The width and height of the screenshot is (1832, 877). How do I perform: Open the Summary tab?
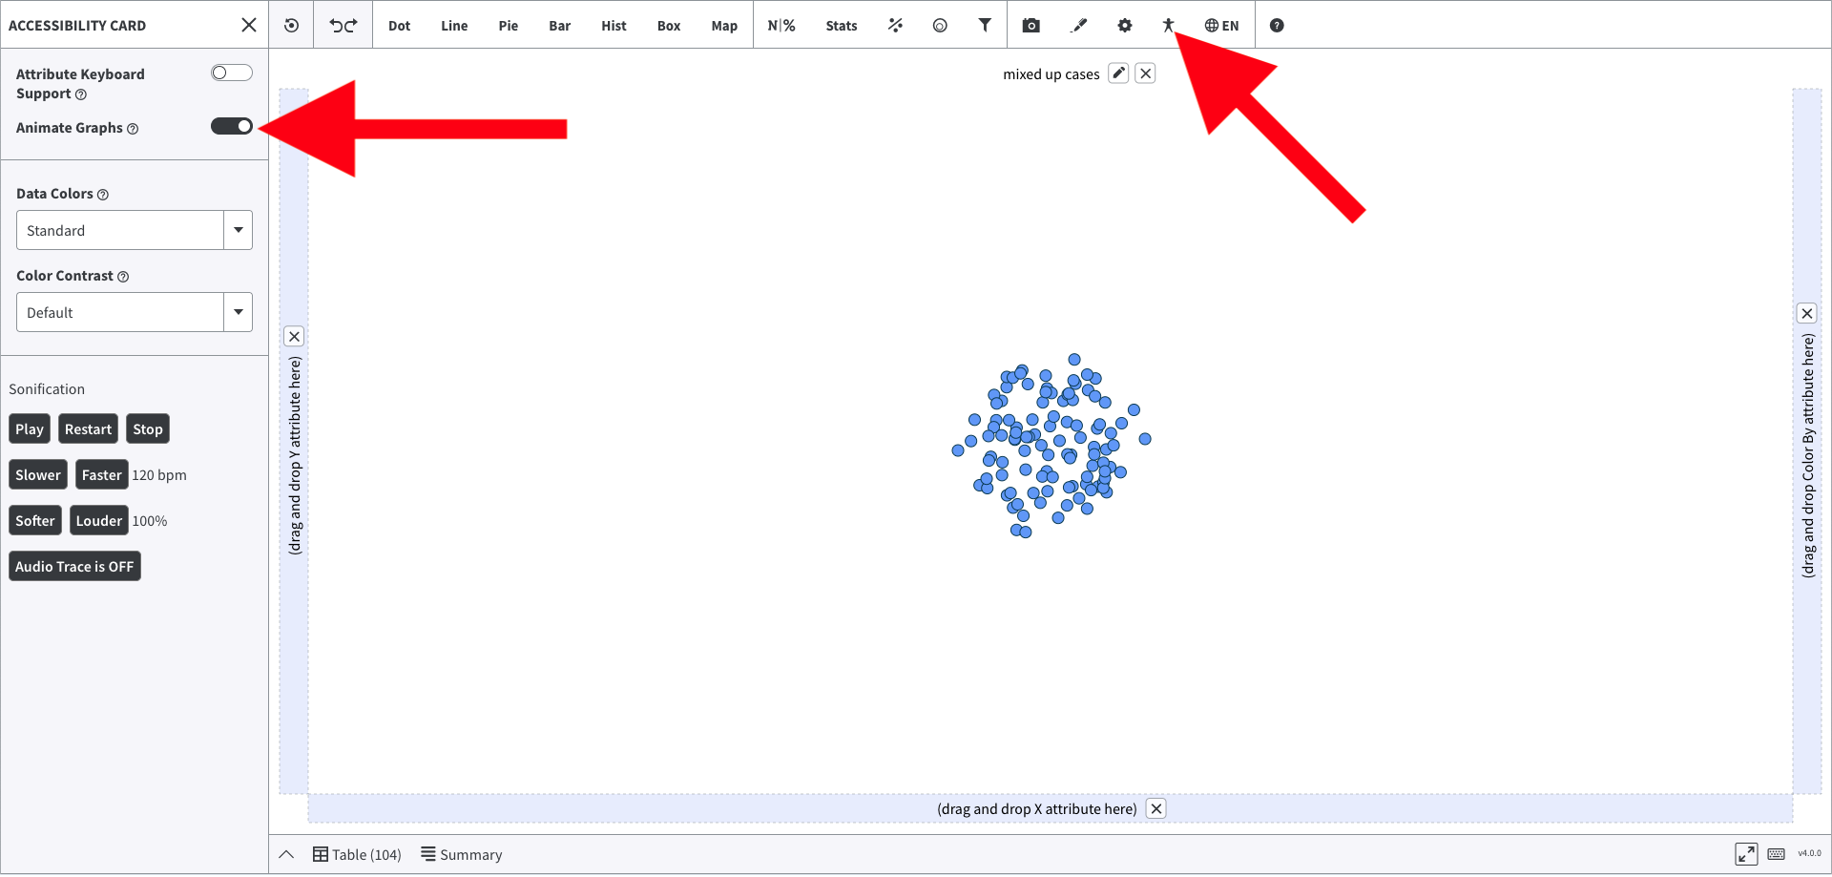coord(462,855)
